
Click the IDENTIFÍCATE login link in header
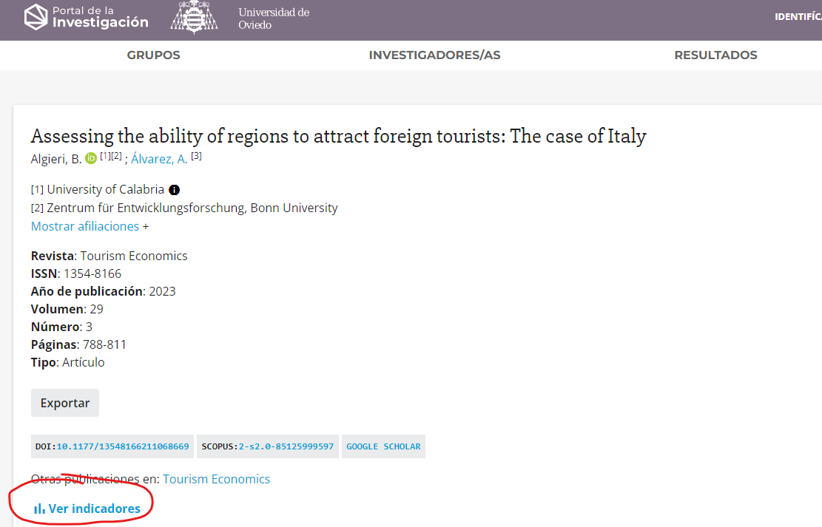pos(798,17)
